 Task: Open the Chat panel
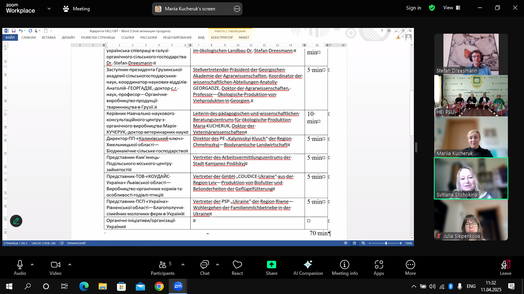(204, 265)
